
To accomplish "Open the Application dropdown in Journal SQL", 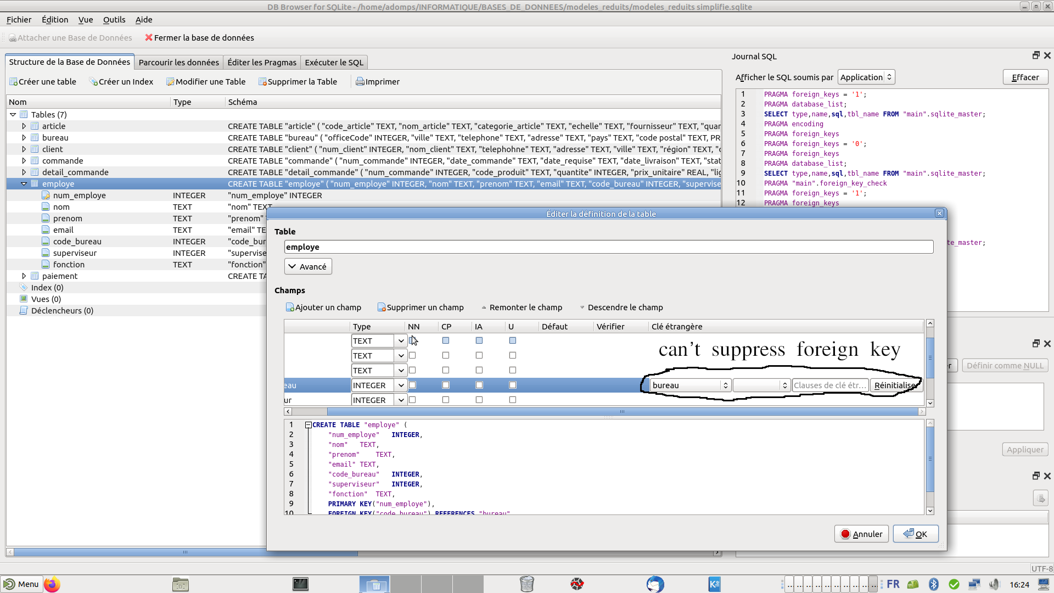I will tap(866, 77).
